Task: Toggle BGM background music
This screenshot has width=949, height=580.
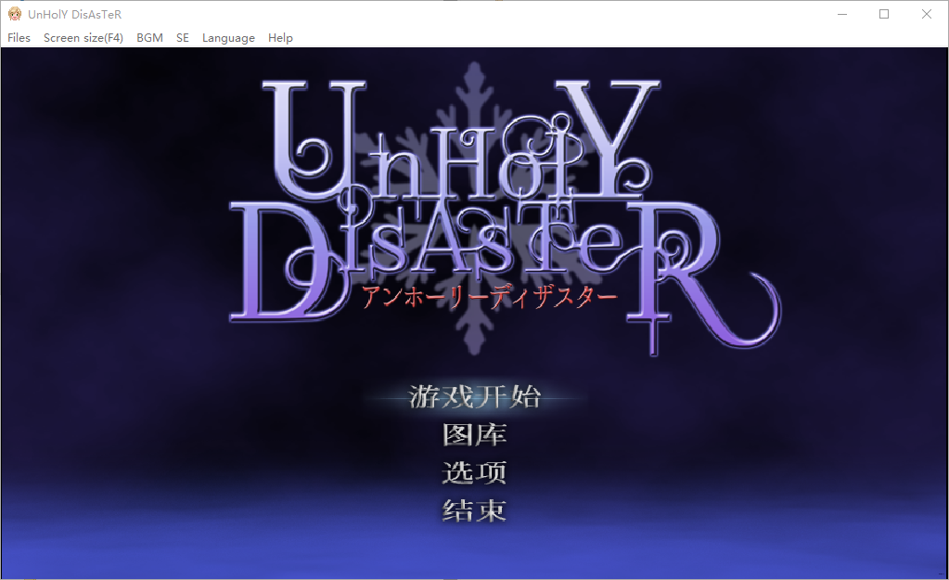Action: tap(148, 38)
